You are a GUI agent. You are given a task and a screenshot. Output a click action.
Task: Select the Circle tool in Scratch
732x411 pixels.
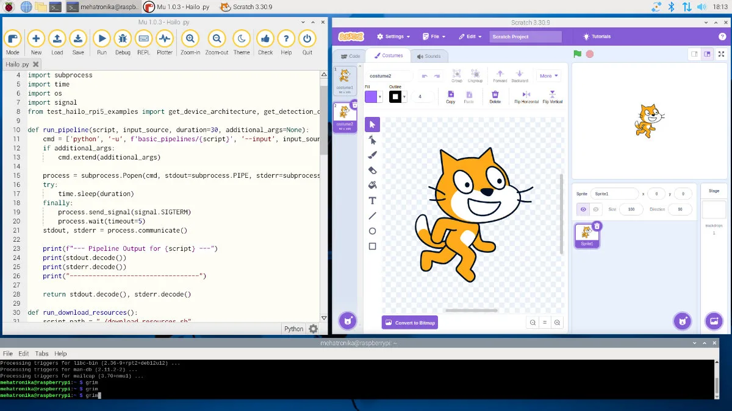pyautogui.click(x=373, y=231)
